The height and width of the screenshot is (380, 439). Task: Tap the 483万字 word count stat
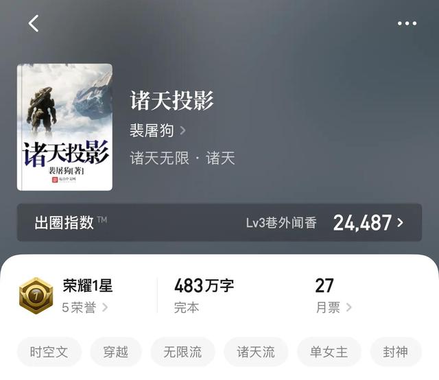[x=204, y=285]
